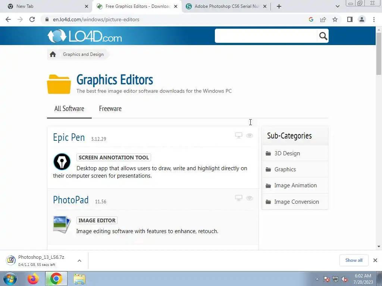Viewport: 382px width, 286px height.
Task: Open Windows Explorer from taskbar
Action: coord(79,279)
